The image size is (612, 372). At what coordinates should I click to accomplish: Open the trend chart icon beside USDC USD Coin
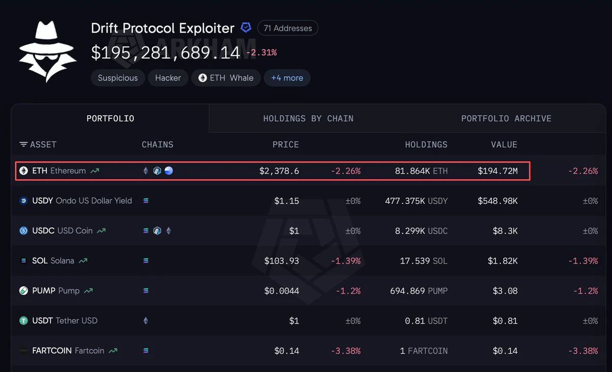[102, 231]
